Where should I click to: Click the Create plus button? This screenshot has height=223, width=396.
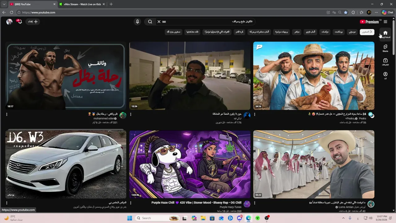click(33, 22)
